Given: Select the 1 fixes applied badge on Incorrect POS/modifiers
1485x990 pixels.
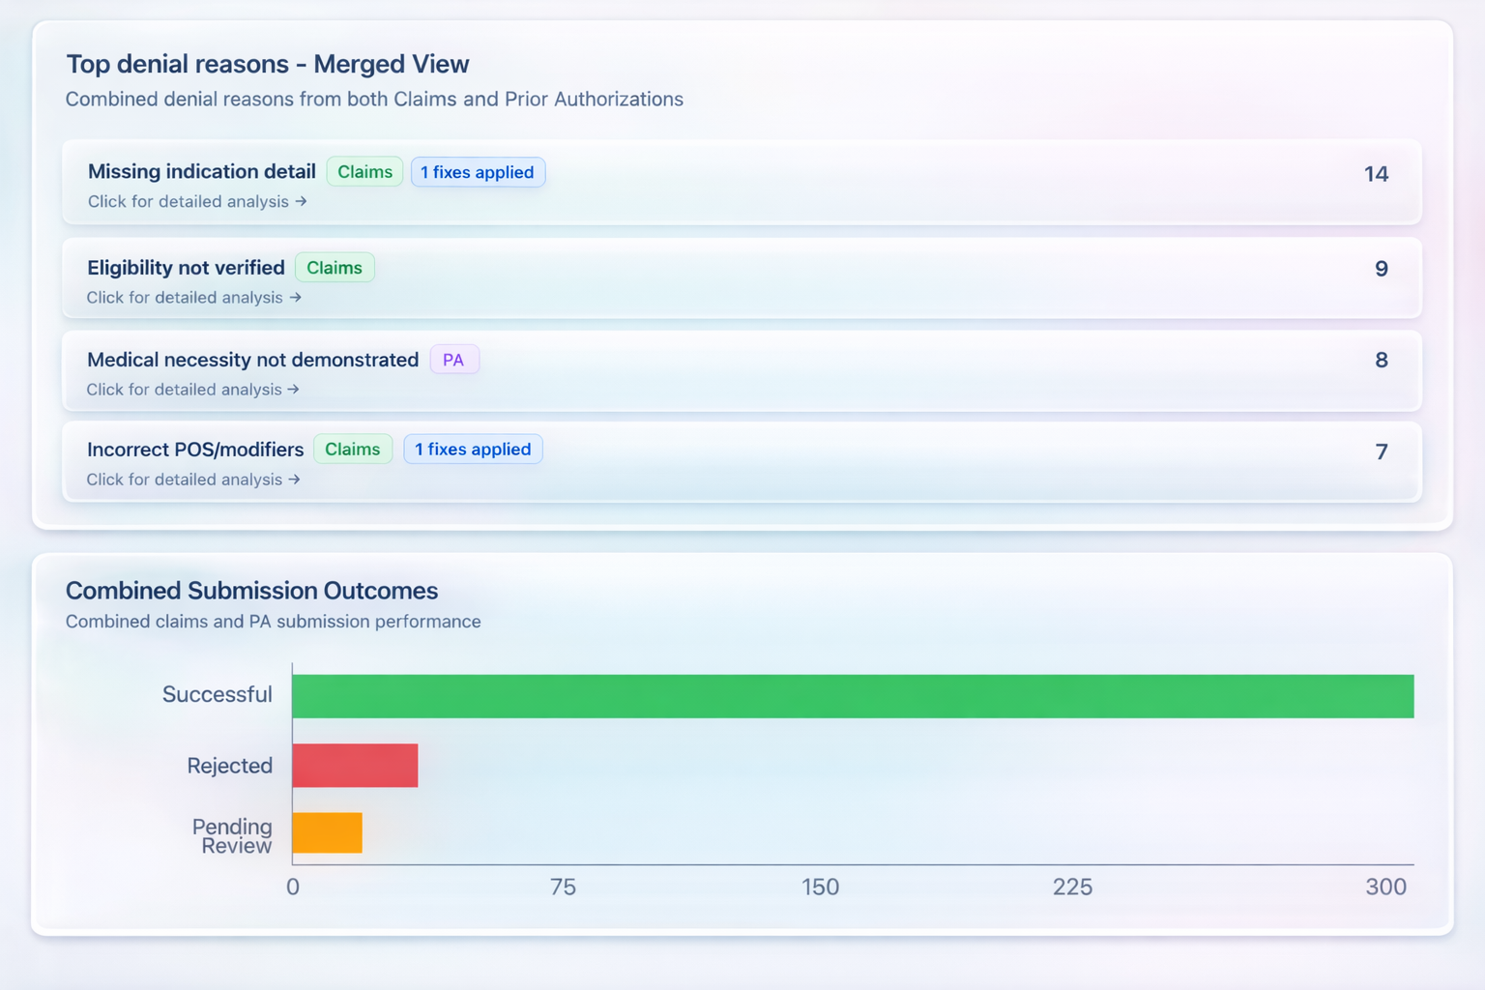Looking at the screenshot, I should click(x=473, y=449).
